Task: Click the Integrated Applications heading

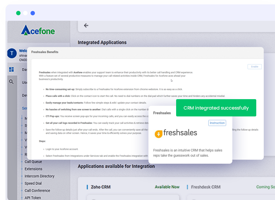Action: (102, 42)
